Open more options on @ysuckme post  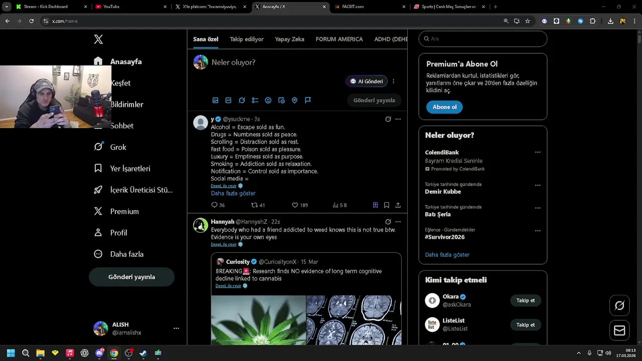coord(398,119)
